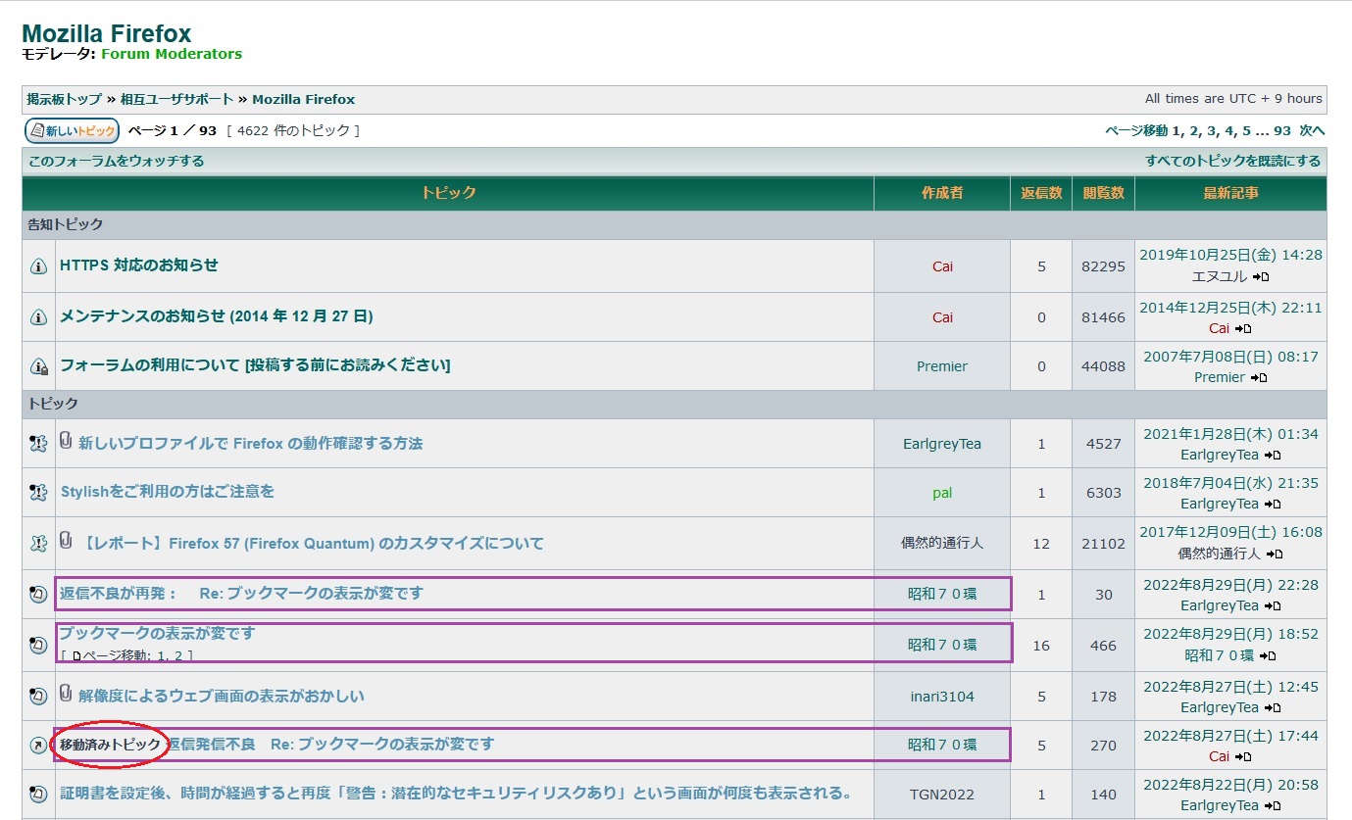Open Stylishをご利用の方はご注意を topic

tap(168, 492)
